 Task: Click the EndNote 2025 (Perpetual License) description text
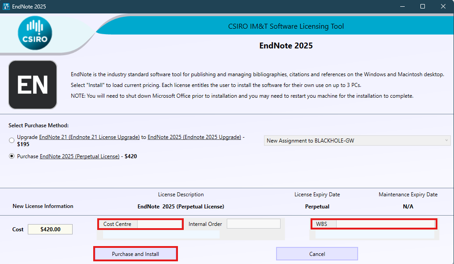pos(181,207)
